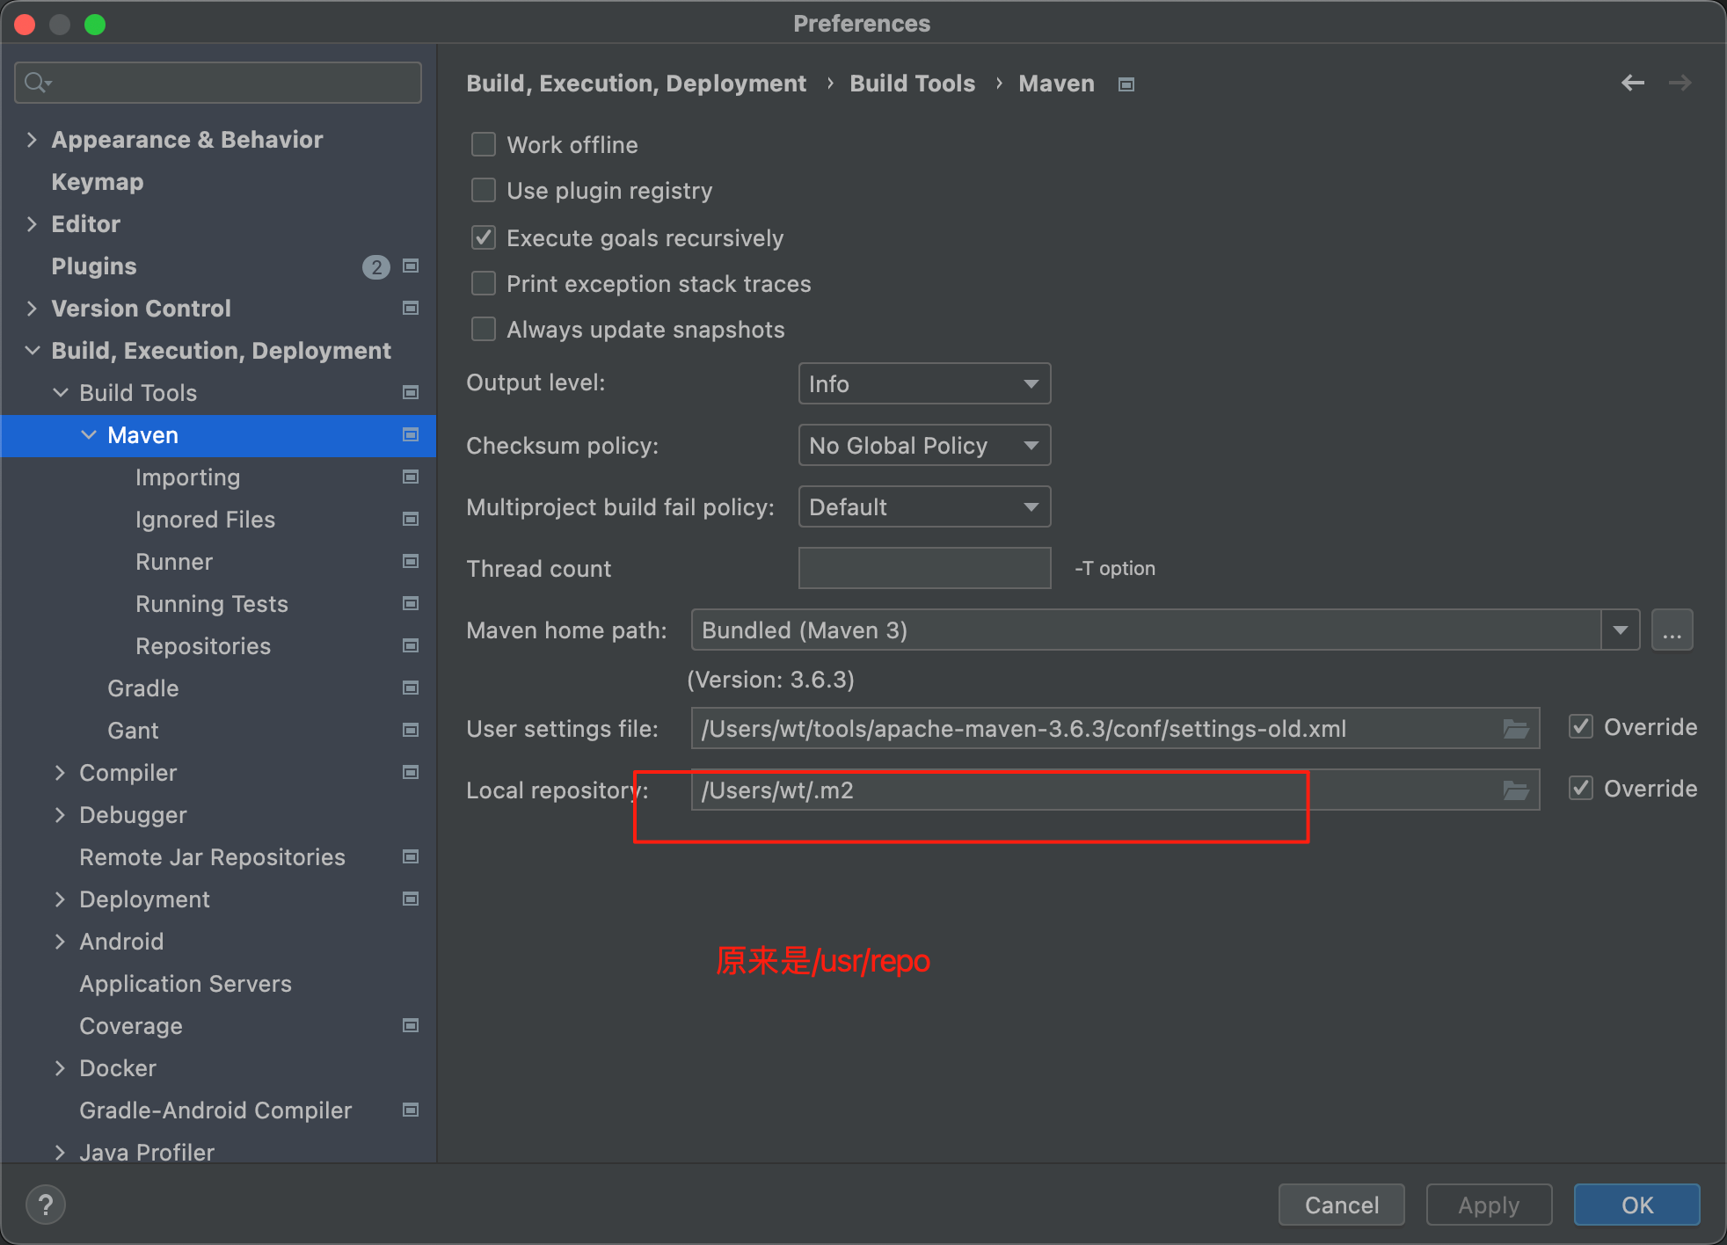
Task: Uncheck Execute goals recursively
Action: [484, 237]
